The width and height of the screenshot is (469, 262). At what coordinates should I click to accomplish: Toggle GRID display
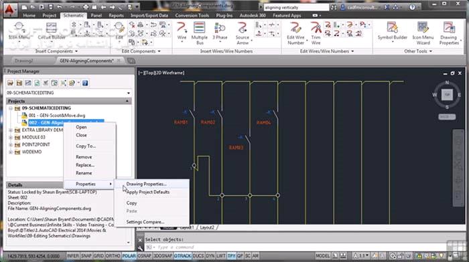[x=98, y=256]
